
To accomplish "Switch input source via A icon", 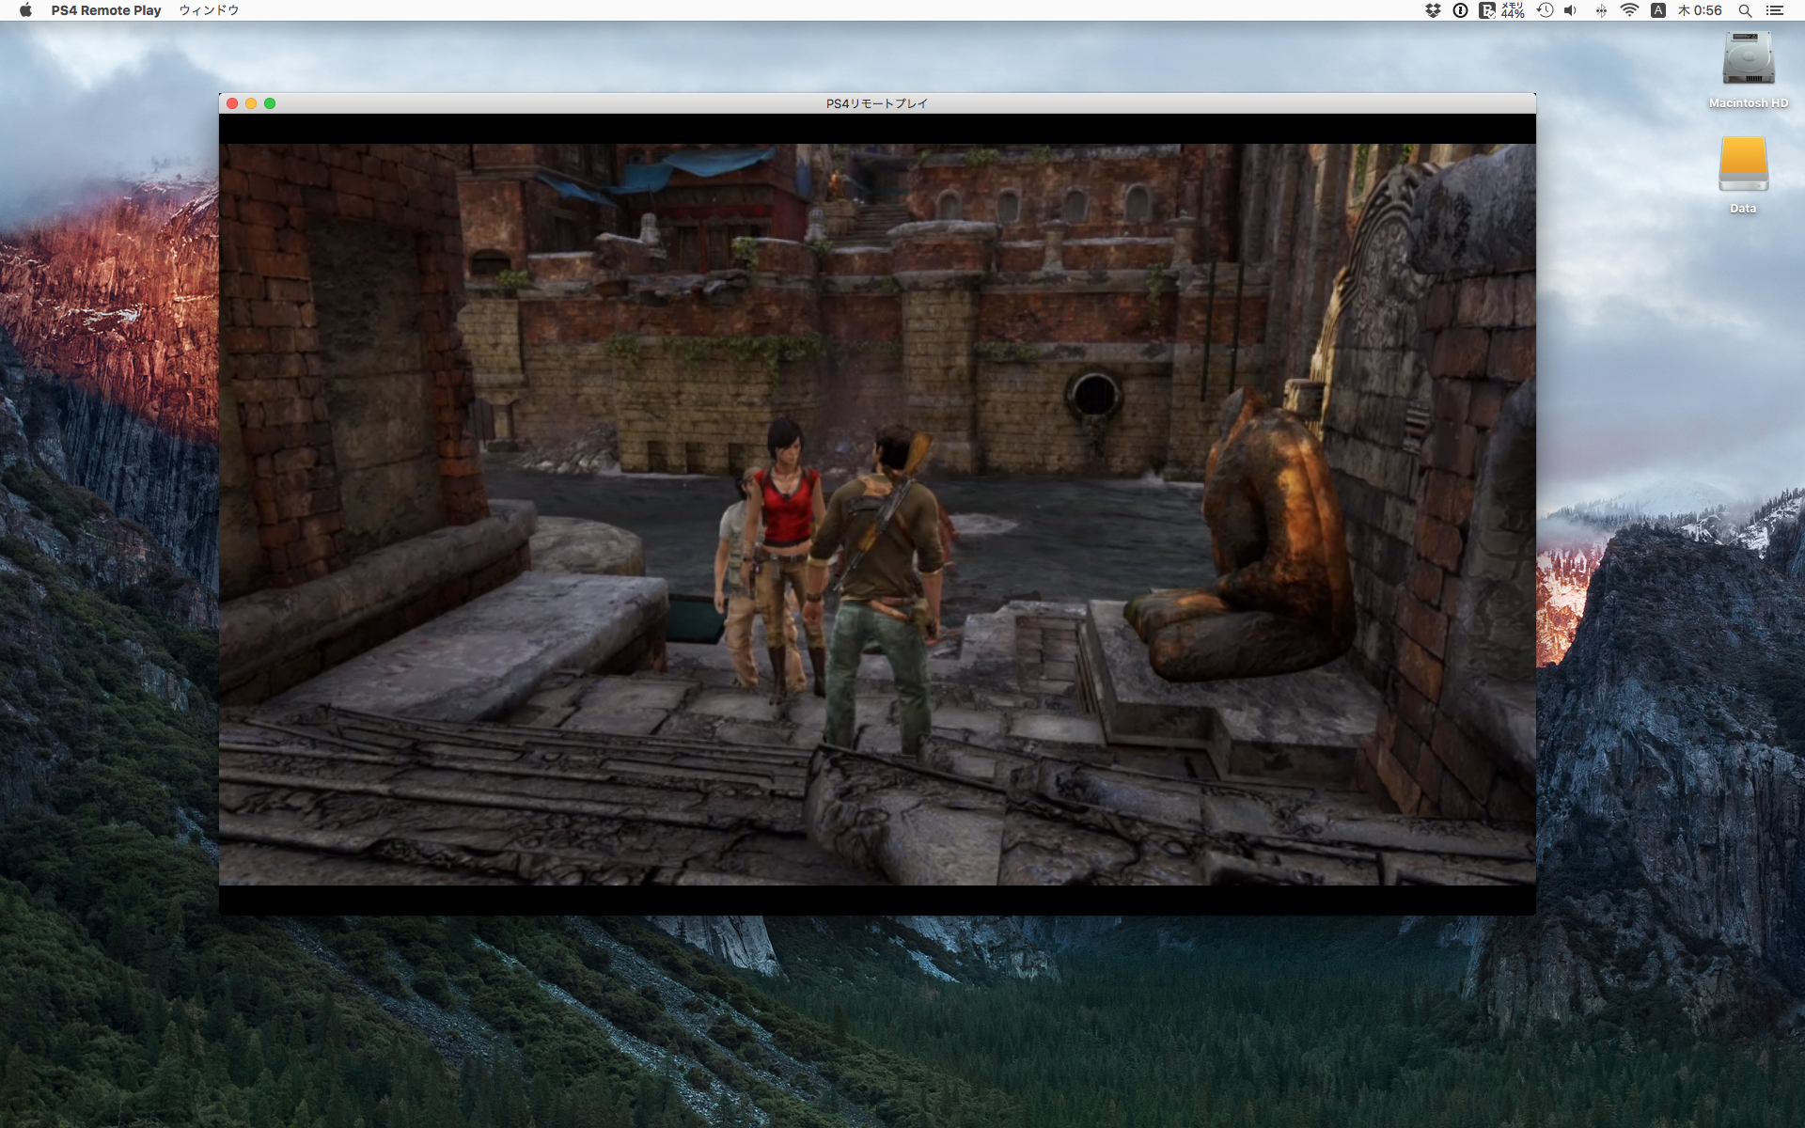I will pos(1658,10).
